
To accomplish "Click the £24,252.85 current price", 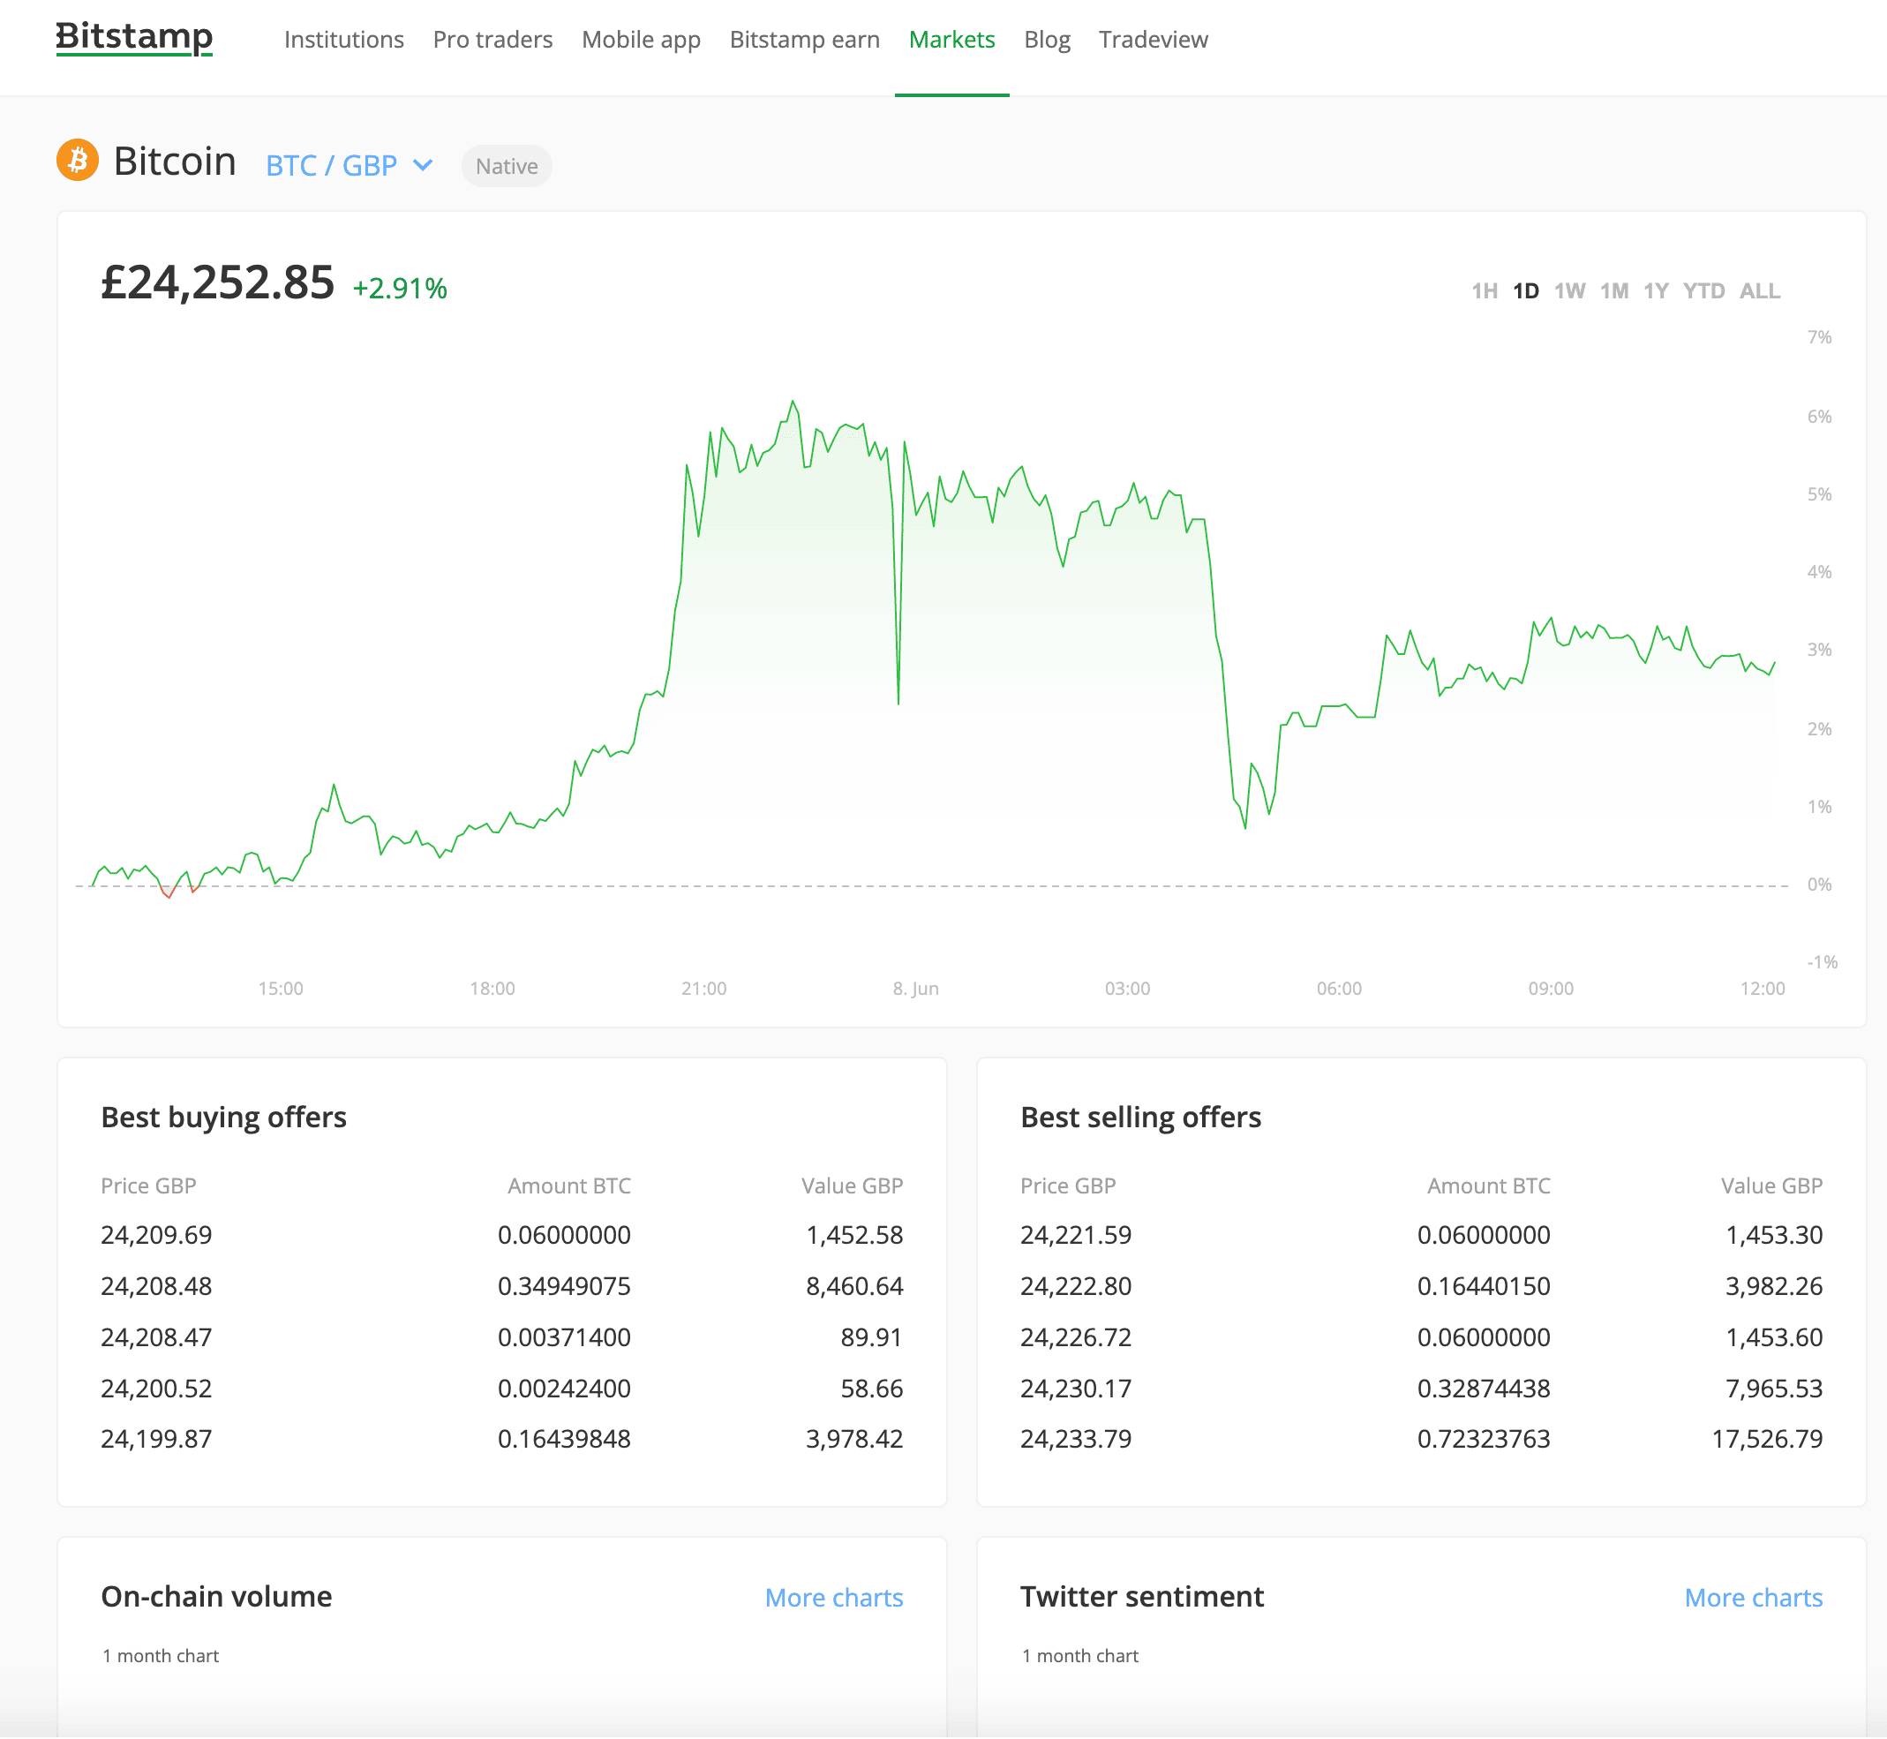I will coord(217,282).
